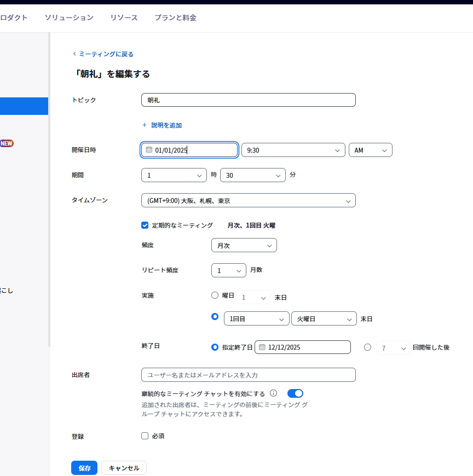Open the ソリューション menu
Image resolution: width=473 pixels, height=476 pixels.
[x=69, y=18]
